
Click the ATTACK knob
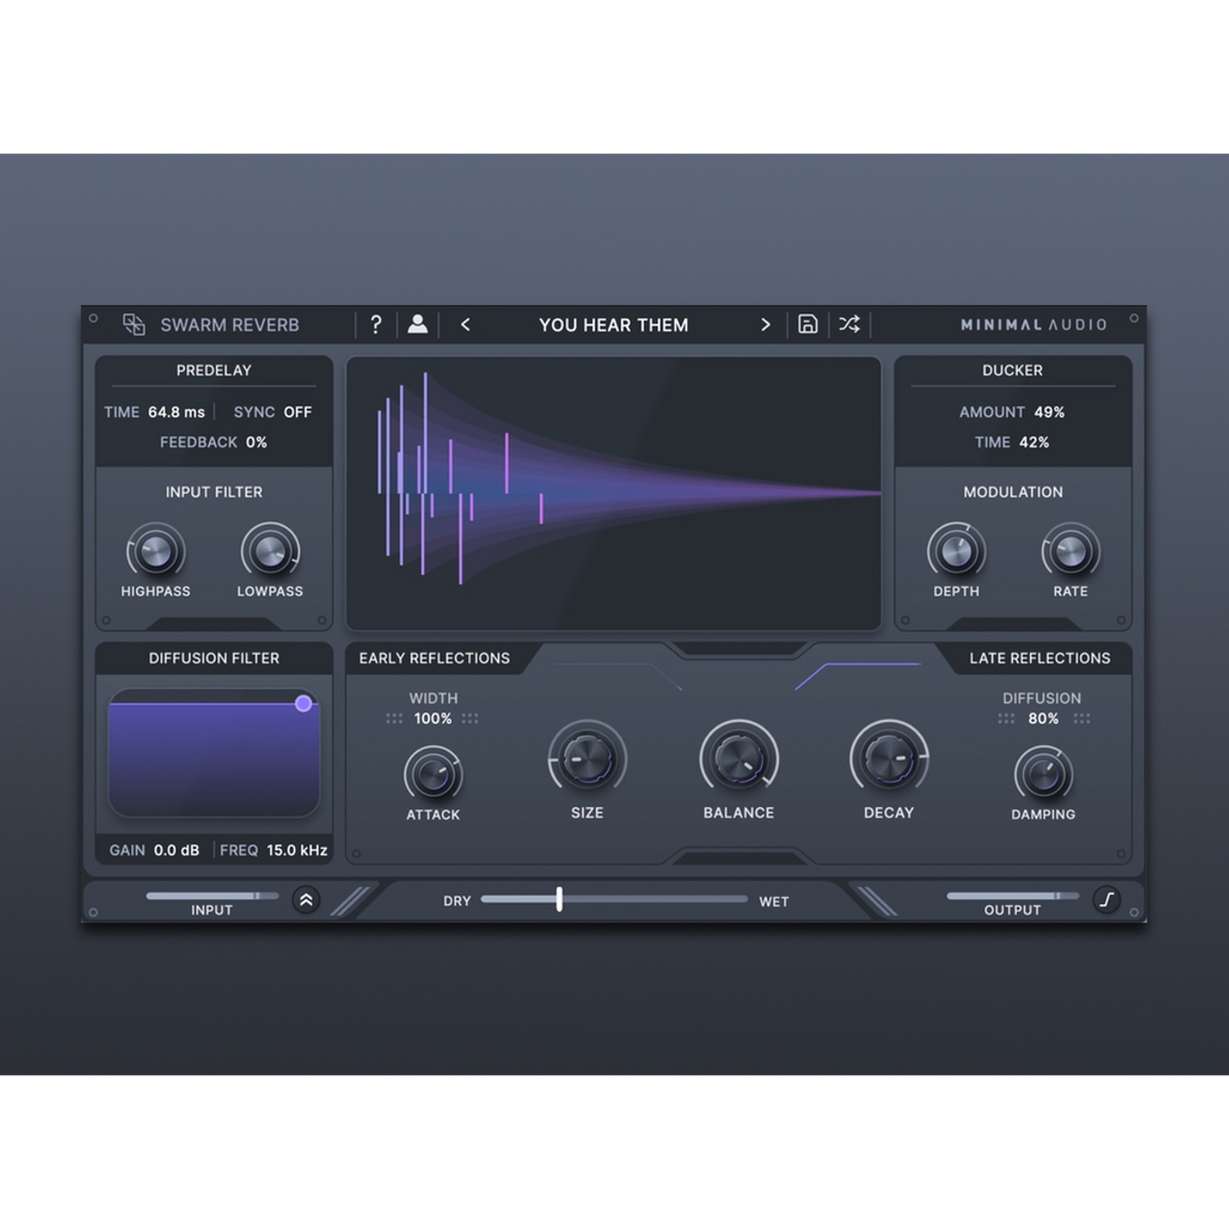pyautogui.click(x=432, y=775)
